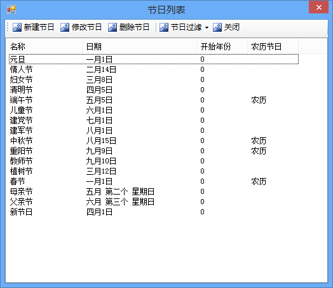Close the 节日列表 window
The width and height of the screenshot is (333, 288).
(x=318, y=7)
